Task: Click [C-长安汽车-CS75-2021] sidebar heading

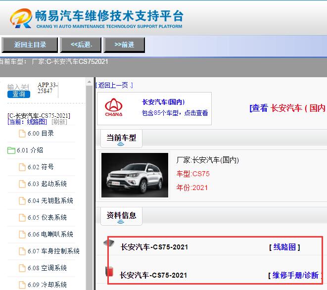Action: 39,116
